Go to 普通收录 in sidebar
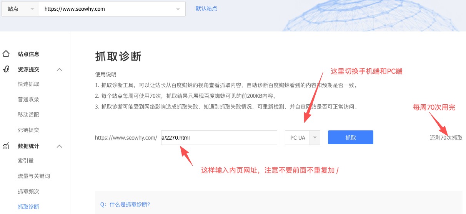The width and height of the screenshot is (466, 214). pos(28,99)
